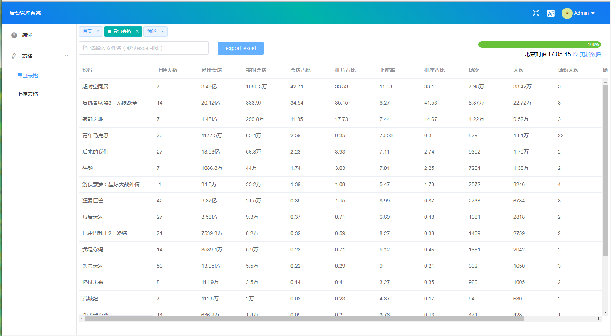Click the 青年马克思 film name cell
The image size is (611, 336).
(95, 135)
